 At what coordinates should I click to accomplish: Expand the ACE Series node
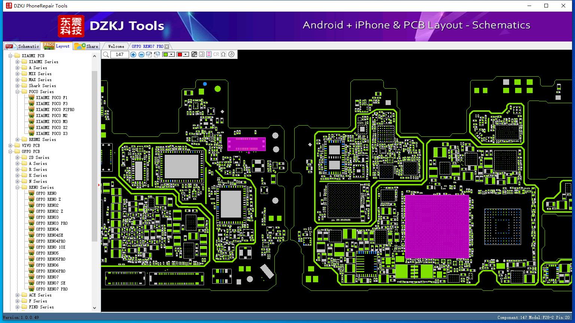point(17,295)
